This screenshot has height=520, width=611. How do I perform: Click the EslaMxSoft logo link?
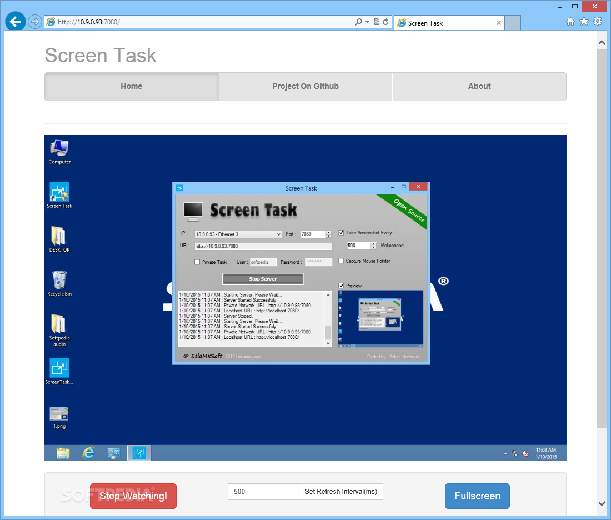tap(203, 356)
